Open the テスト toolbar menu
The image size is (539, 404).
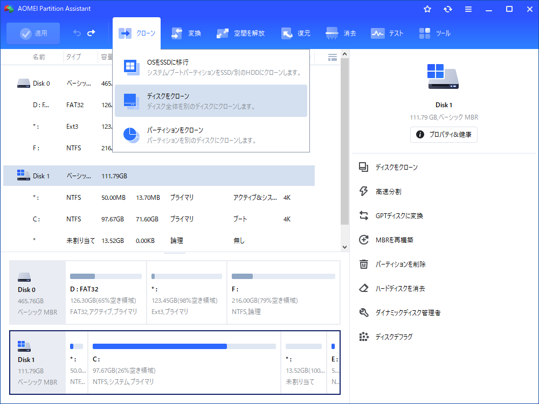click(x=386, y=33)
